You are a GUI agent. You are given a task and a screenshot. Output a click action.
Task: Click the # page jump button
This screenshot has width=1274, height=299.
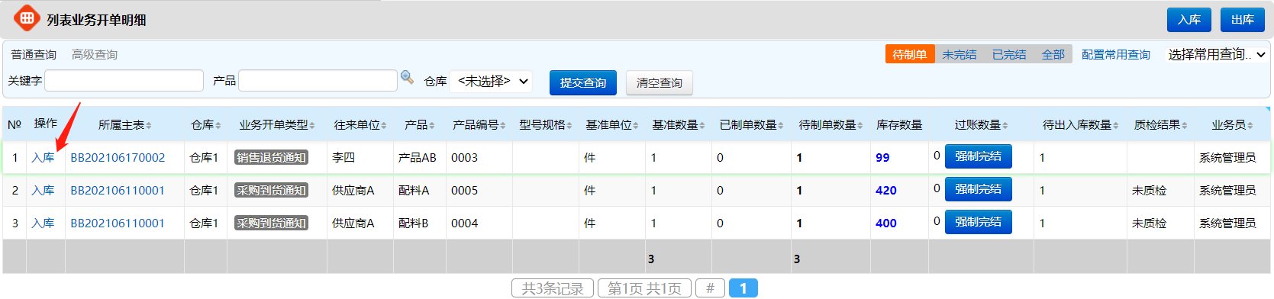710,288
